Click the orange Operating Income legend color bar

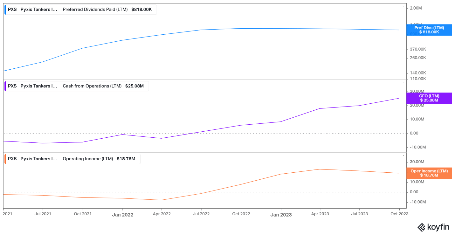5,159
